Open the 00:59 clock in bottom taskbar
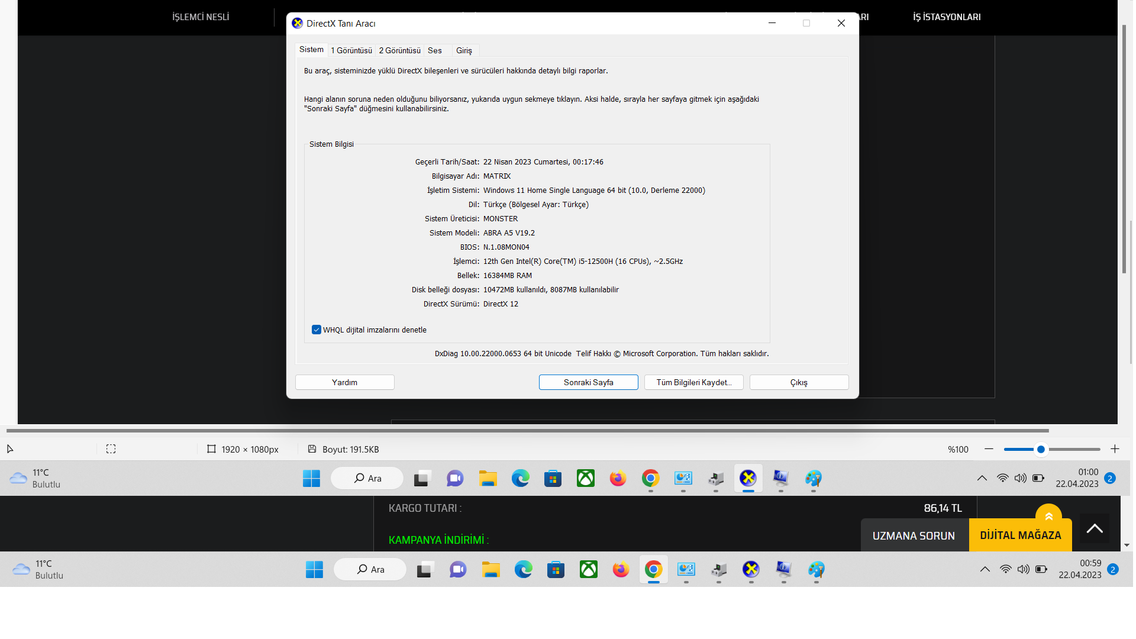 pos(1080,569)
